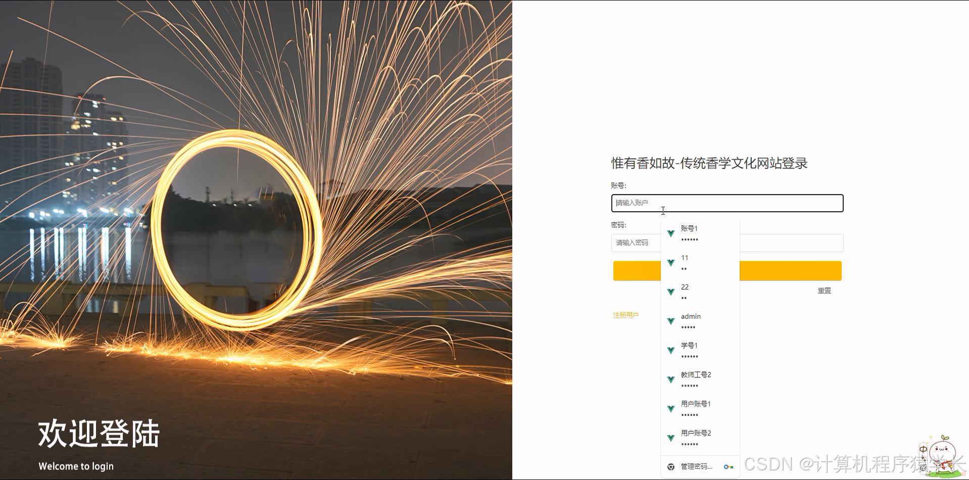Select saved account 账号1
Screen dimensions: 969x480
tap(700, 233)
